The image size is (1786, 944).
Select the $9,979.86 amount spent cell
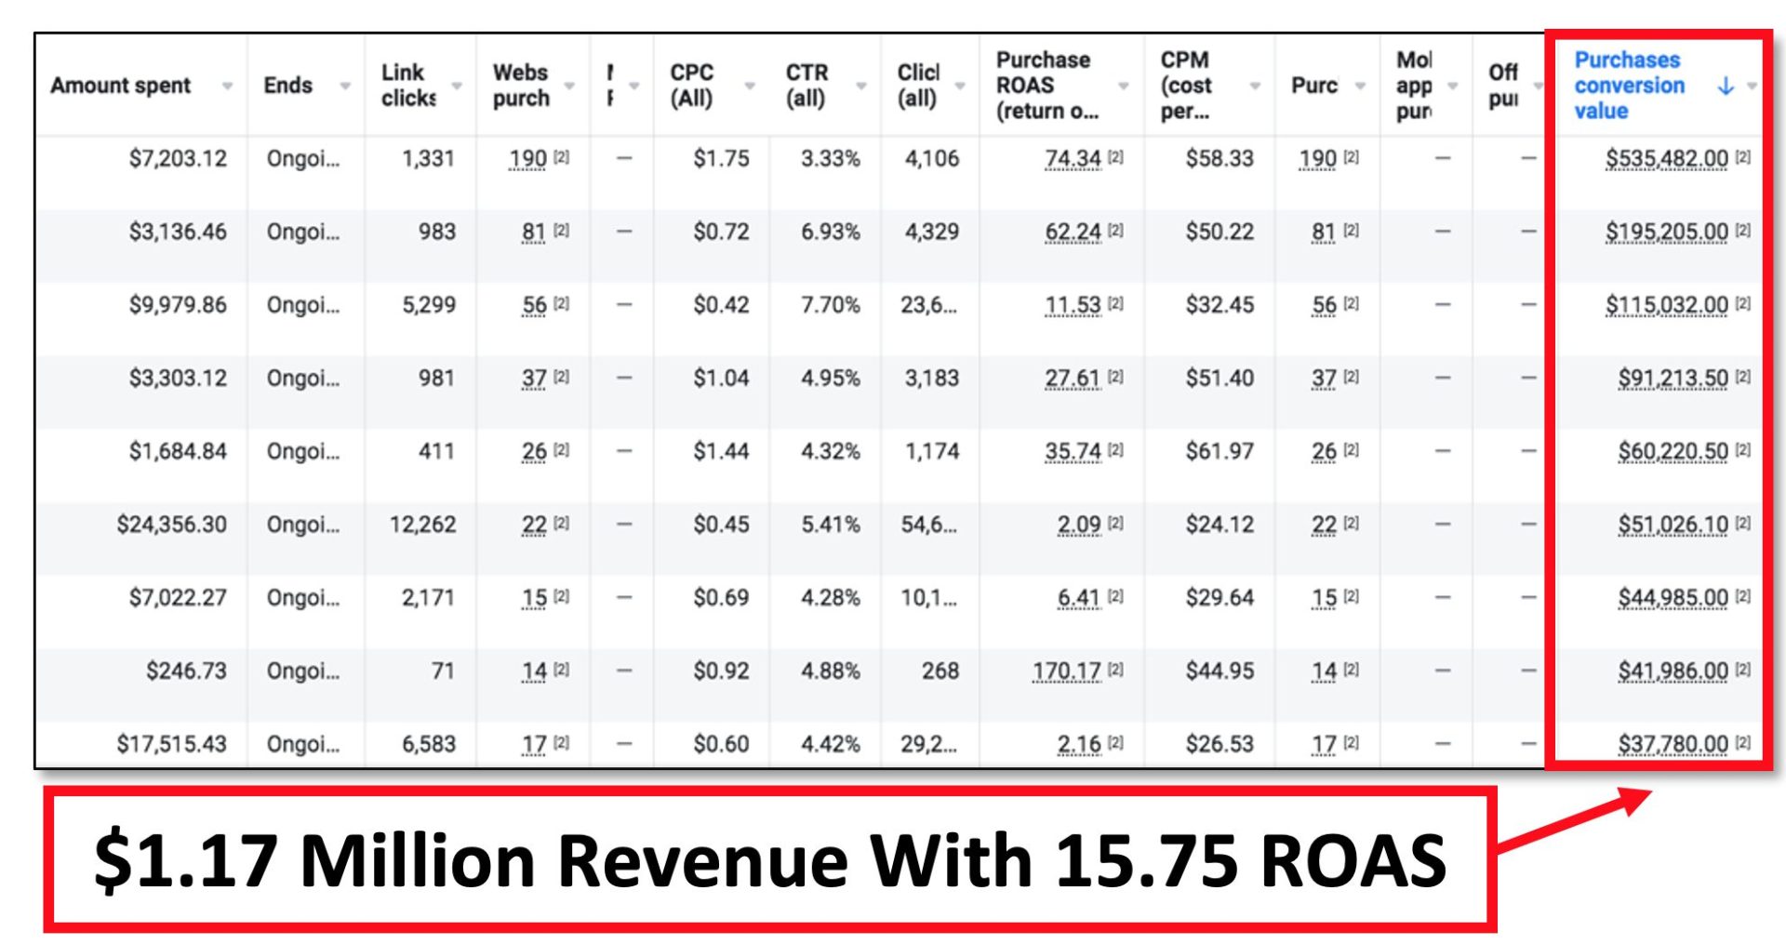[178, 305]
